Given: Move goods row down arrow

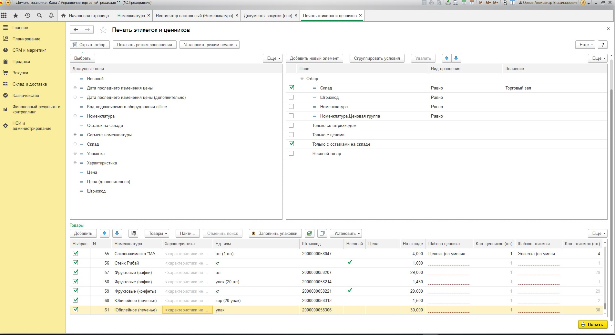Looking at the screenshot, I should click(117, 233).
